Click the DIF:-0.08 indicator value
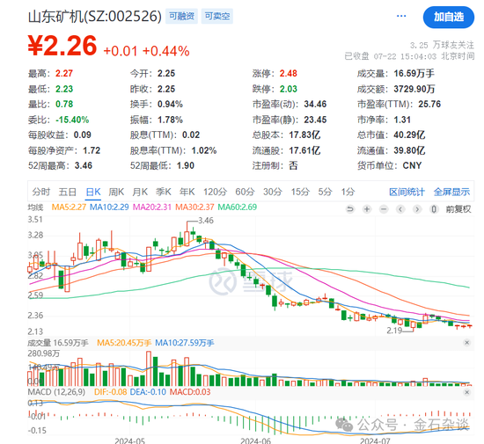This screenshot has height=444, width=484. click(110, 392)
